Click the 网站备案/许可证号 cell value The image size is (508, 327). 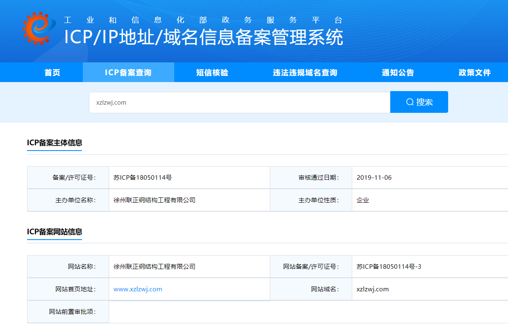[389, 266]
